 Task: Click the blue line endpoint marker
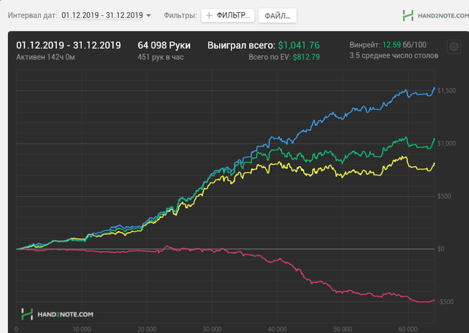[434, 88]
